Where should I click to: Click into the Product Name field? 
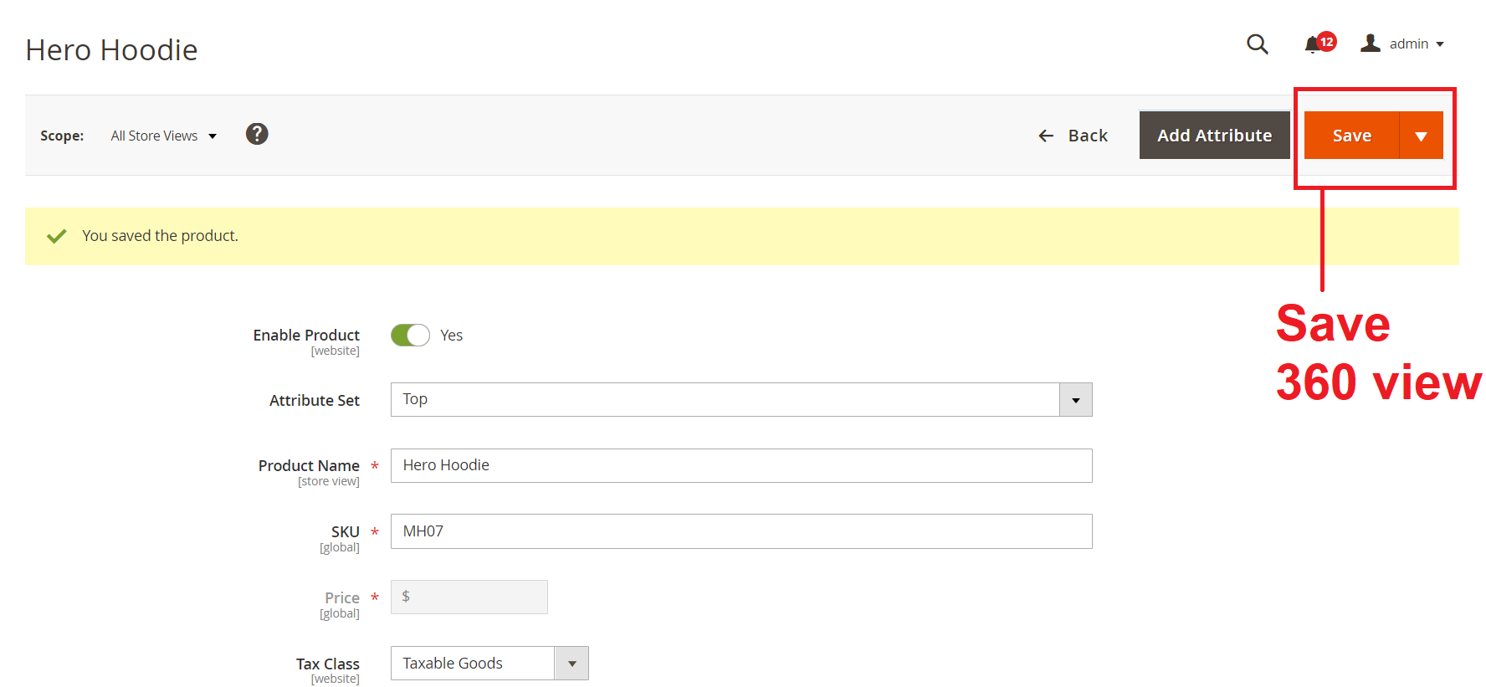(x=740, y=465)
